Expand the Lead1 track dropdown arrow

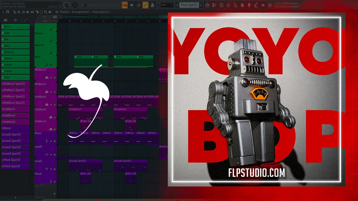51,154
